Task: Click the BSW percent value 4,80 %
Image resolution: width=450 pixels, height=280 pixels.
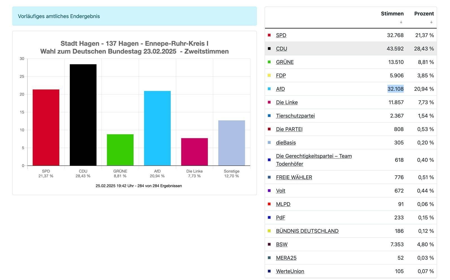Action: pyautogui.click(x=426, y=245)
